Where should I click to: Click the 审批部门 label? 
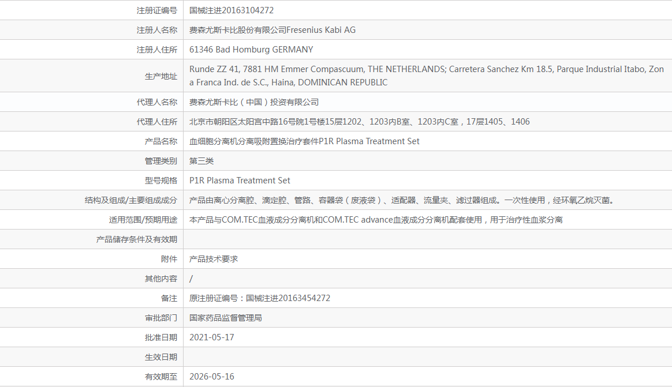click(160, 318)
